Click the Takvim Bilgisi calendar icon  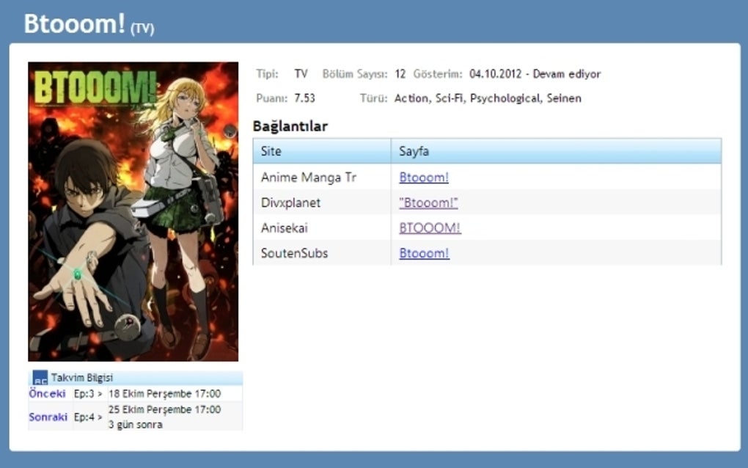click(x=40, y=378)
